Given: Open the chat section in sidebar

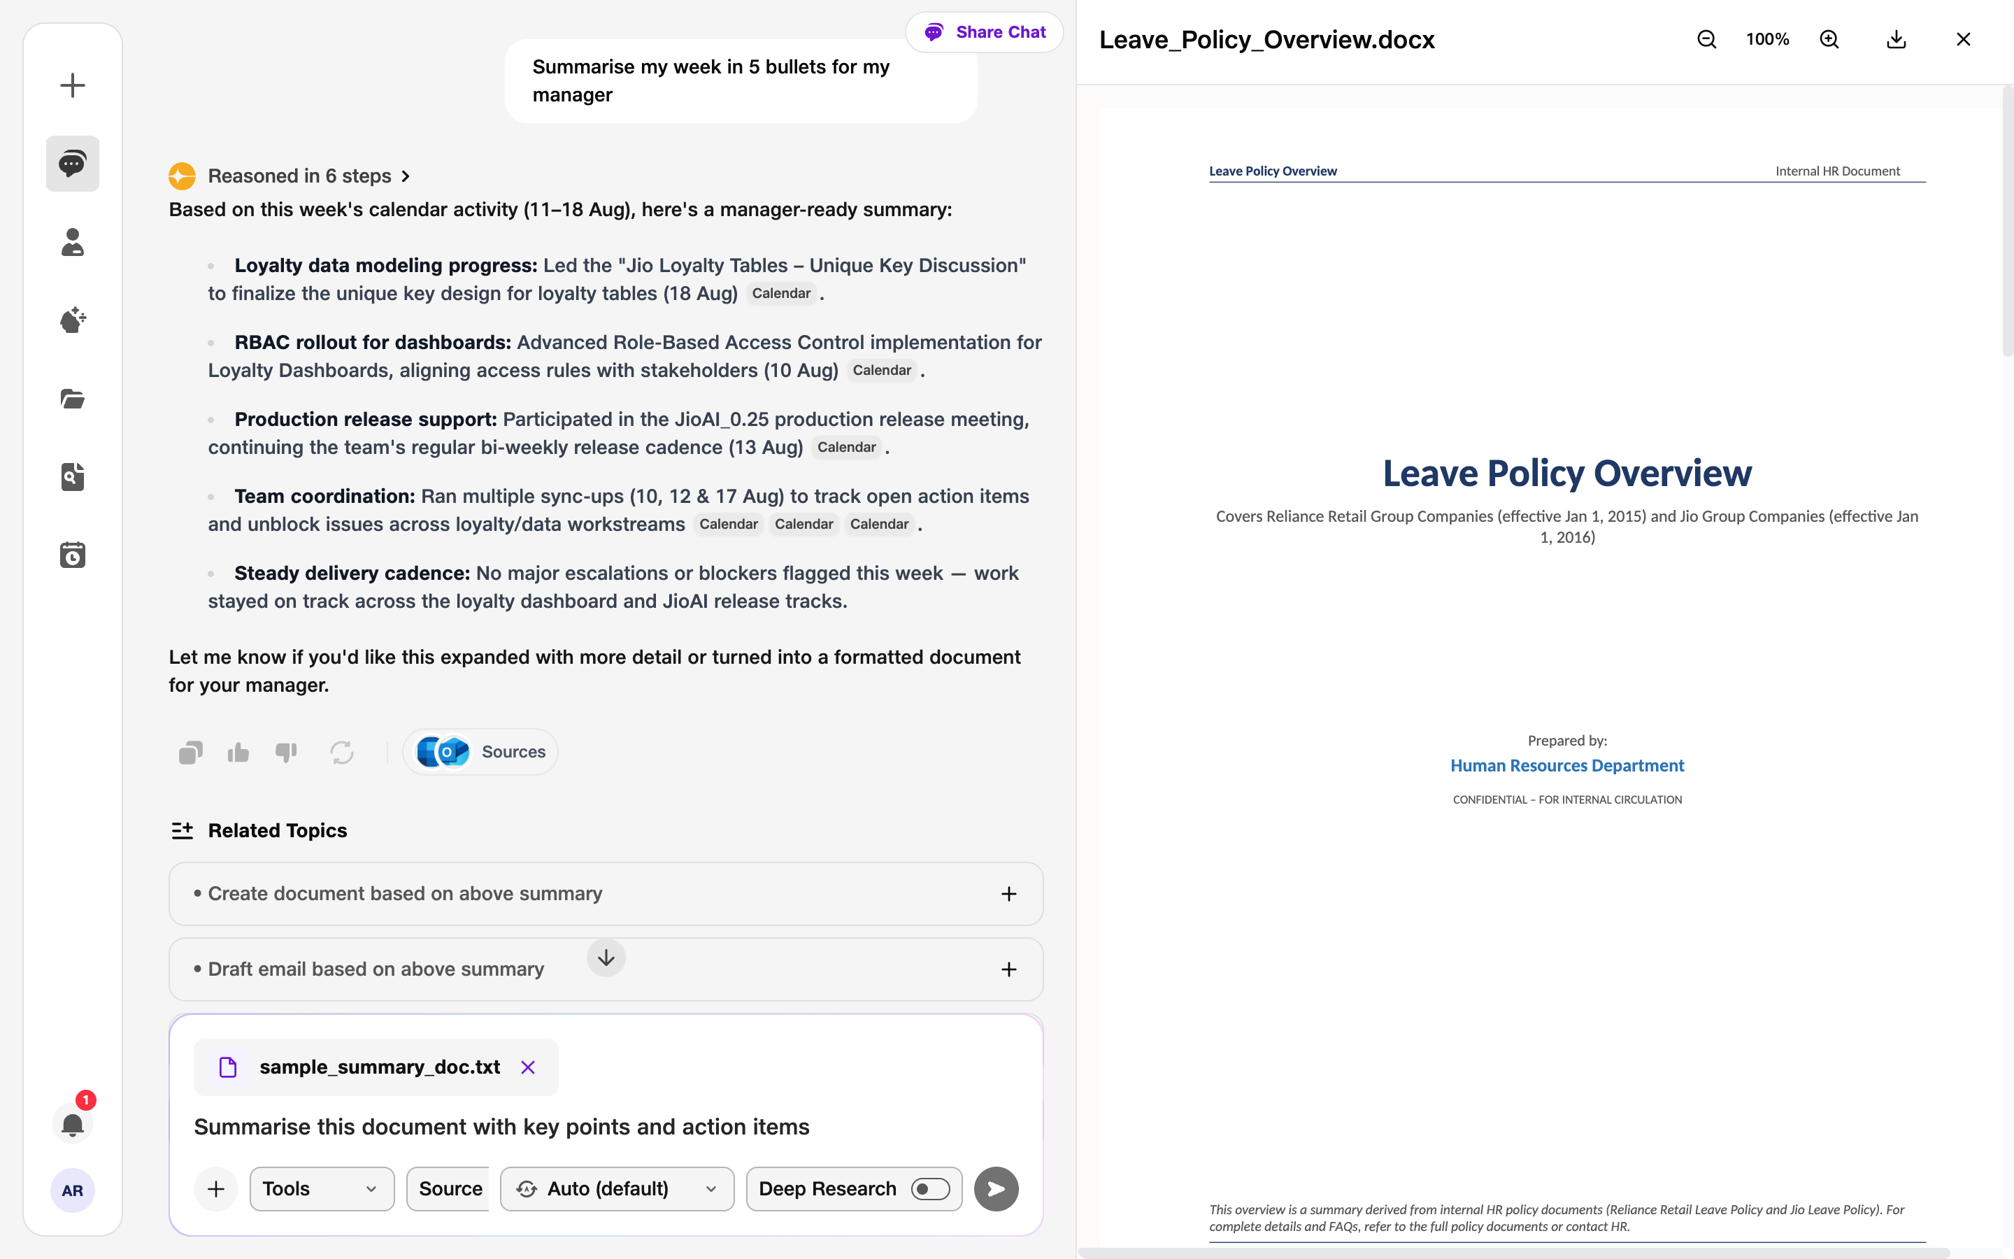Looking at the screenshot, I should [73, 163].
